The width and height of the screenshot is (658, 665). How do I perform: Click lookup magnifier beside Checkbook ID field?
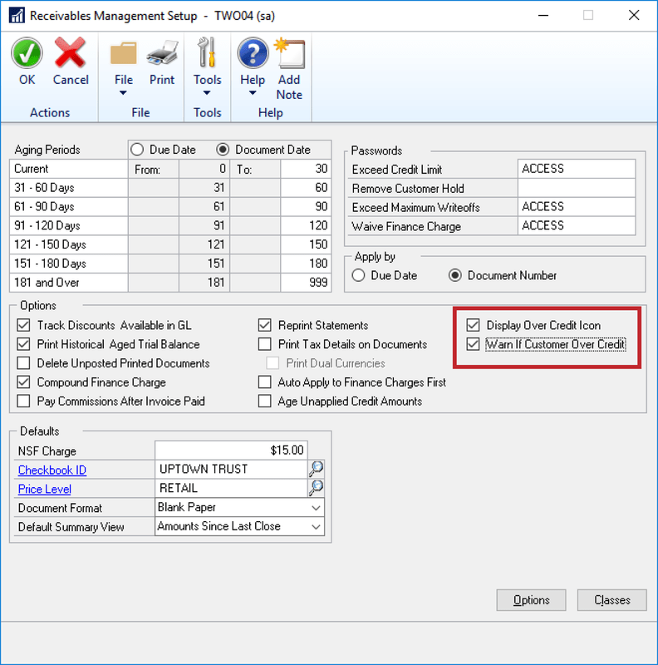pos(316,470)
